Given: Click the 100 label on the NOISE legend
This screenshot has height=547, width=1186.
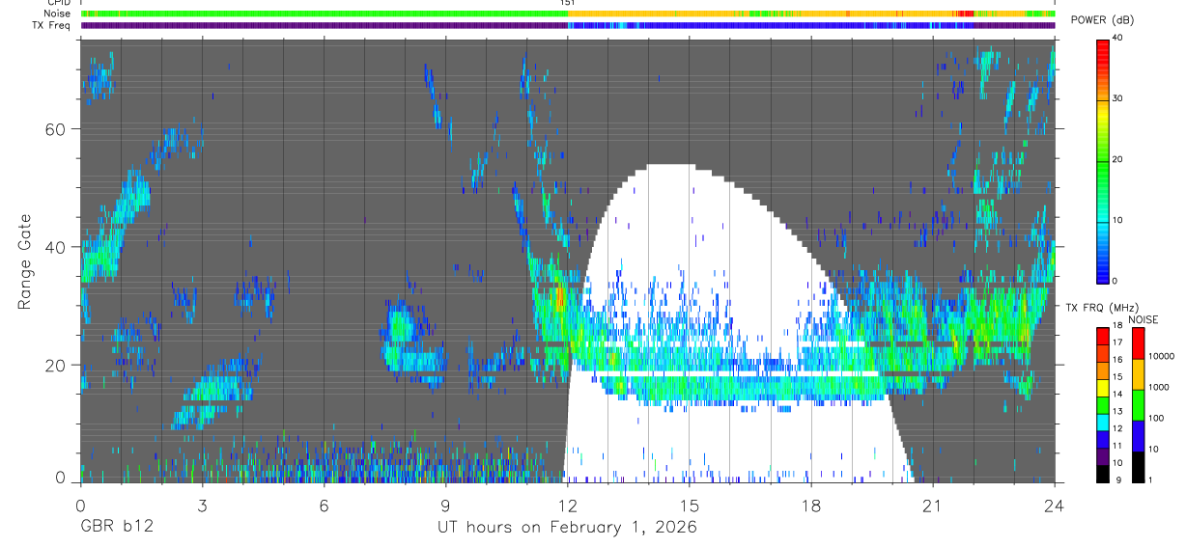Looking at the screenshot, I should (x=1154, y=419).
